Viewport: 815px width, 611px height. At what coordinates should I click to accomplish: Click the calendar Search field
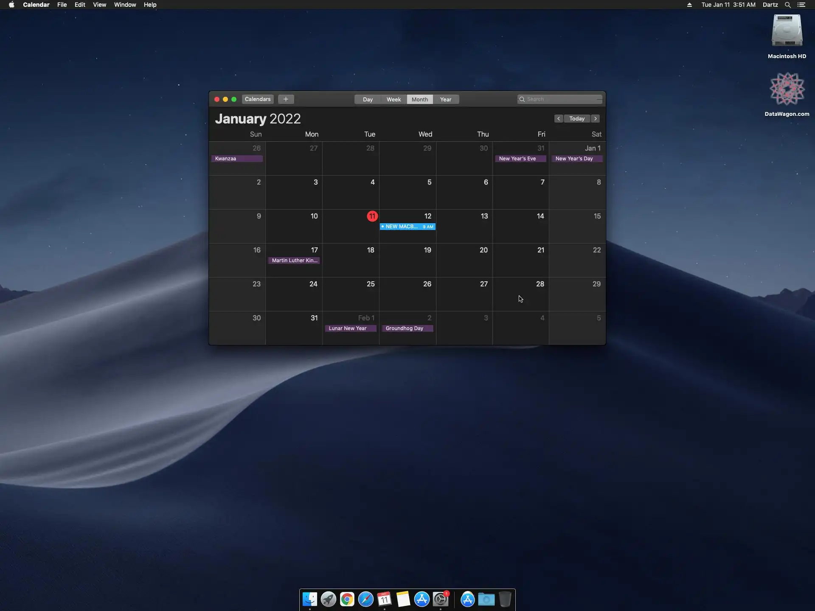click(560, 99)
